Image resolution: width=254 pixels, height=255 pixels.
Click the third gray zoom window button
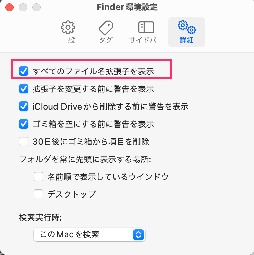[36, 7]
